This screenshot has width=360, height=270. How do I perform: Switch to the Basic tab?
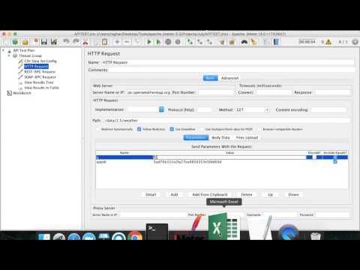[210, 78]
